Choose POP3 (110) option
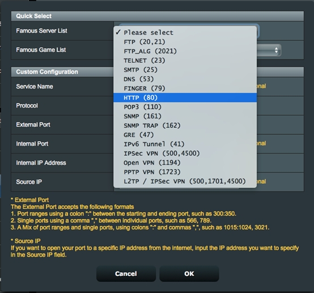314x293 pixels. (185, 107)
